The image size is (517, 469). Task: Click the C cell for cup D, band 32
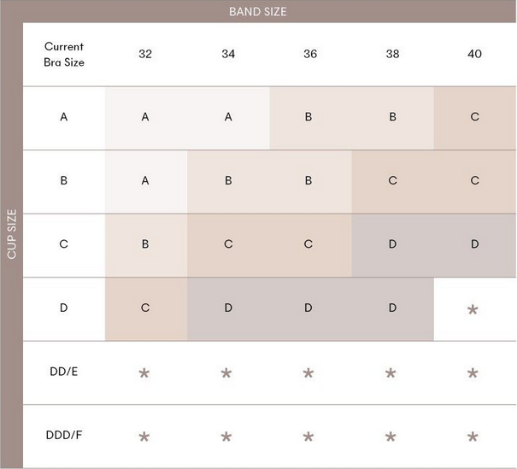pos(145,308)
